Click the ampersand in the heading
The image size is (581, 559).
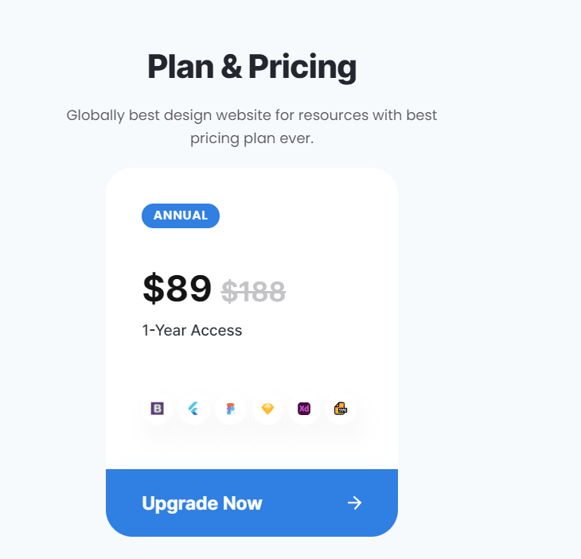(232, 67)
